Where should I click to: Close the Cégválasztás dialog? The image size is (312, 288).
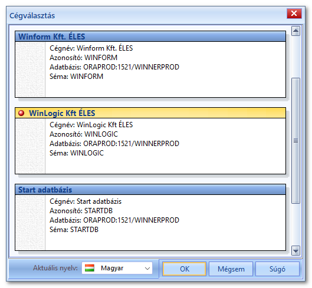pyautogui.click(x=294, y=14)
